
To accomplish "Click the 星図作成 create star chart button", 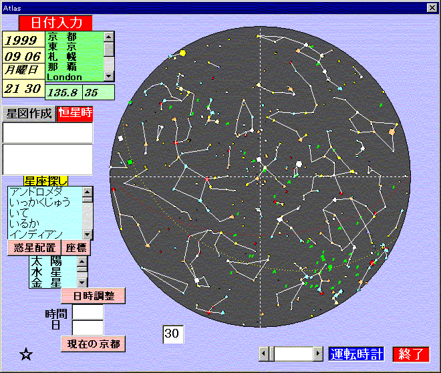I will click(29, 114).
